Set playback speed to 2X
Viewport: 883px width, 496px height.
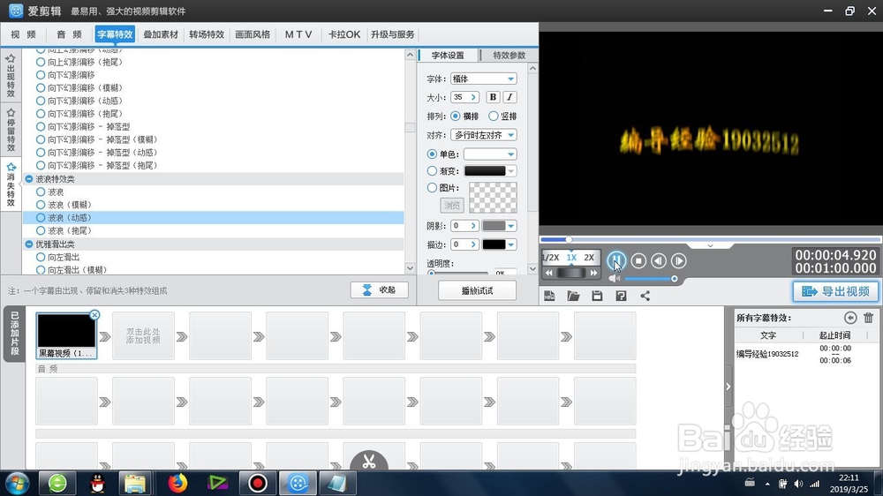click(589, 258)
